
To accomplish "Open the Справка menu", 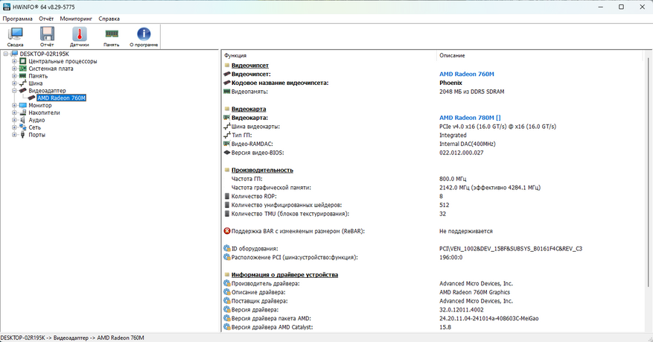I will tap(109, 18).
